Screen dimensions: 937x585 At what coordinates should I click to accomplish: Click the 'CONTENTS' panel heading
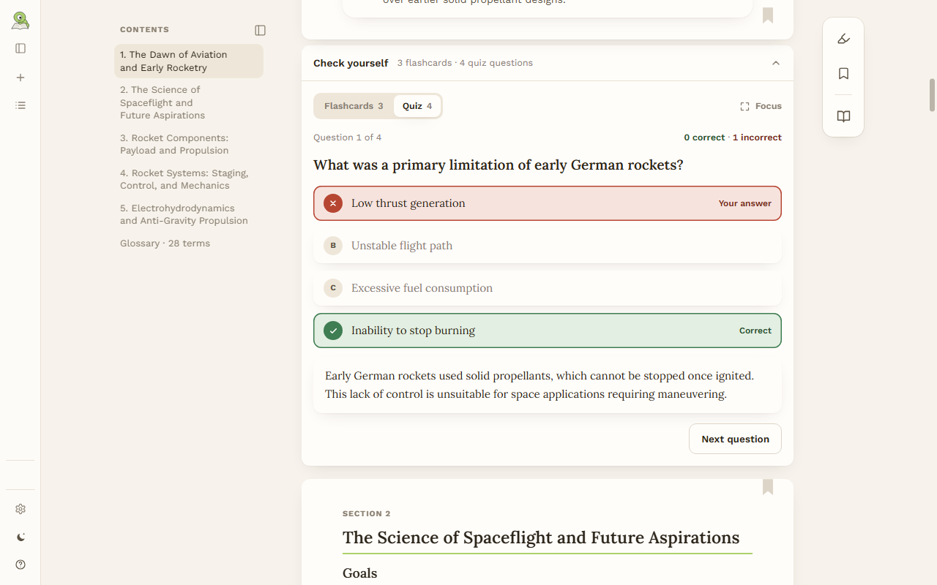tap(144, 30)
